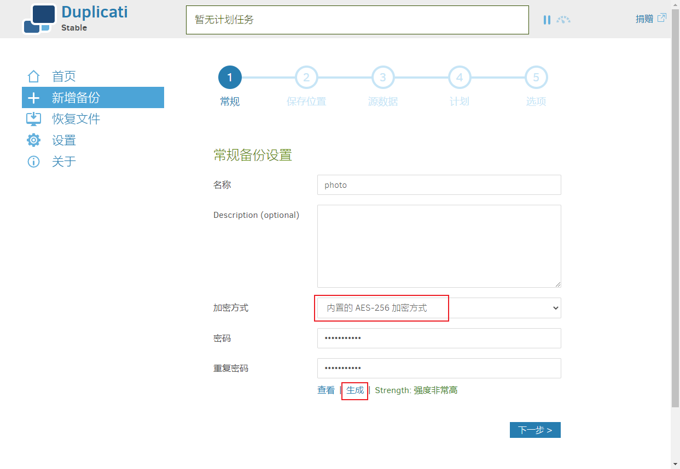Screen dimensions: 680x469
Task: Click the house icon for 首页
Action: (x=34, y=76)
